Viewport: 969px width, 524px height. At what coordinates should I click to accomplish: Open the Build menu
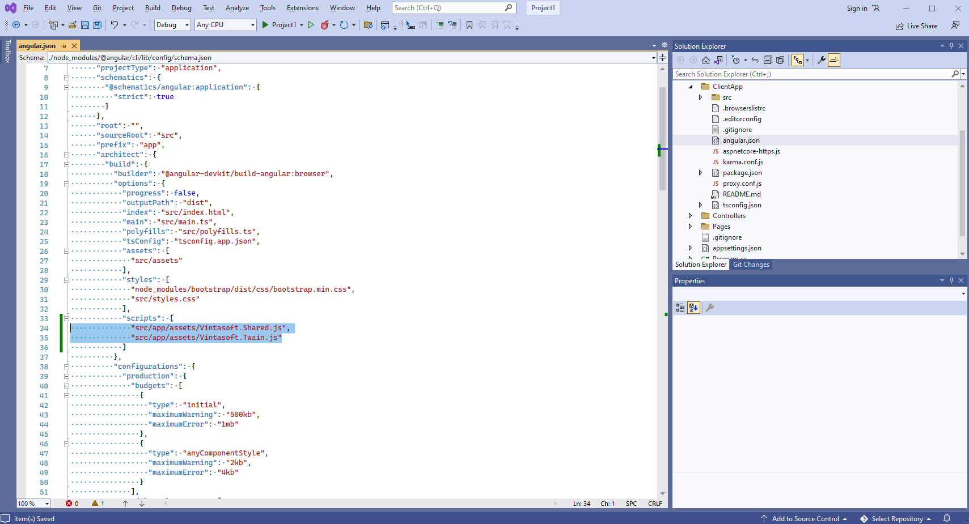point(153,8)
